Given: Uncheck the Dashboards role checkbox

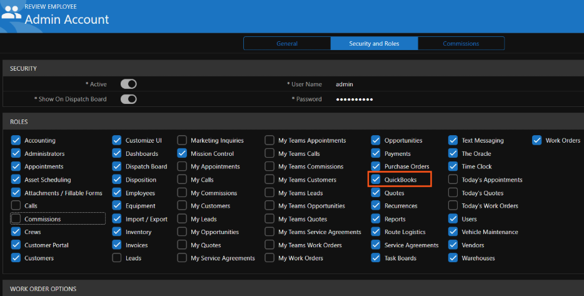Looking at the screenshot, I should (x=116, y=153).
